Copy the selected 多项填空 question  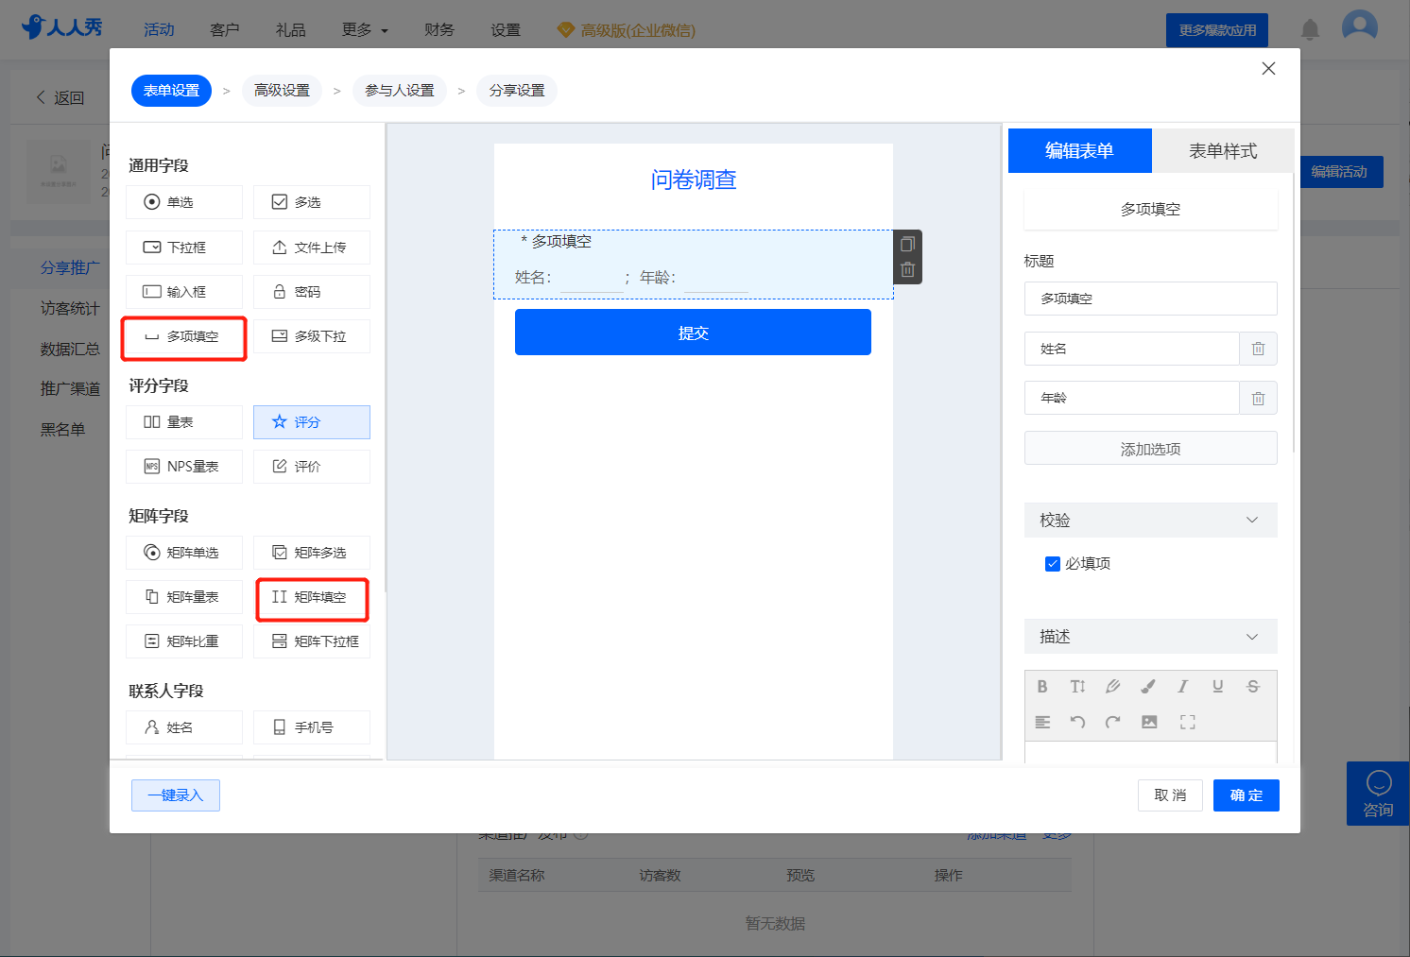point(907,244)
